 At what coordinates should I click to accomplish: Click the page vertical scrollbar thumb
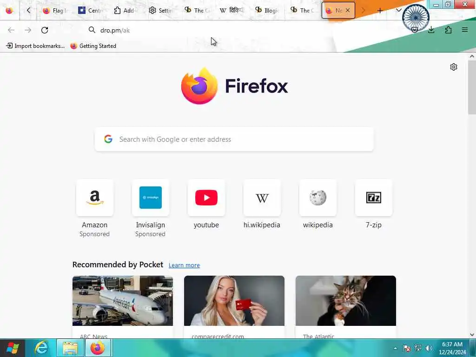(472, 87)
